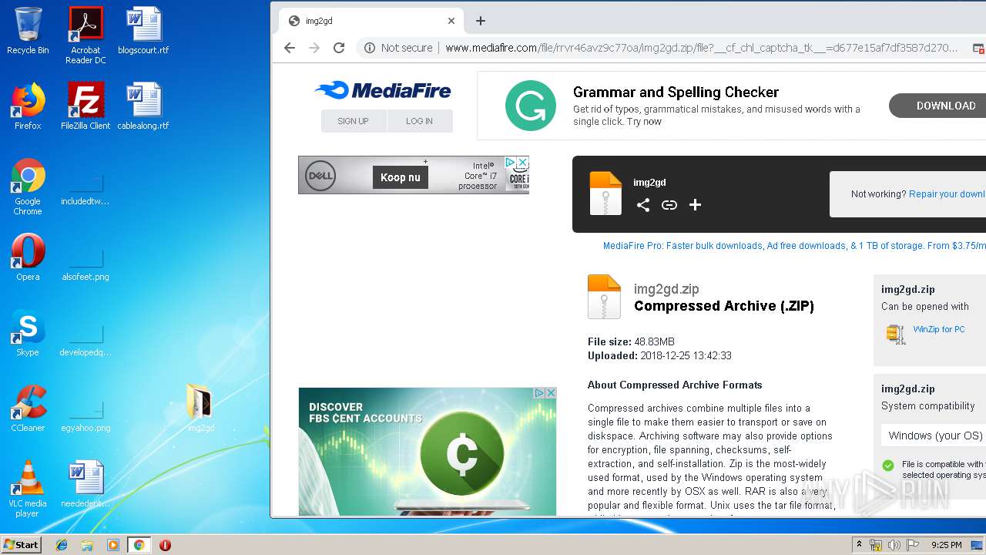Open the volume control in tray

click(x=894, y=545)
